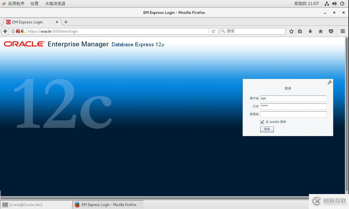
Task: Minimize the Firefox window
Action: tap(325, 13)
